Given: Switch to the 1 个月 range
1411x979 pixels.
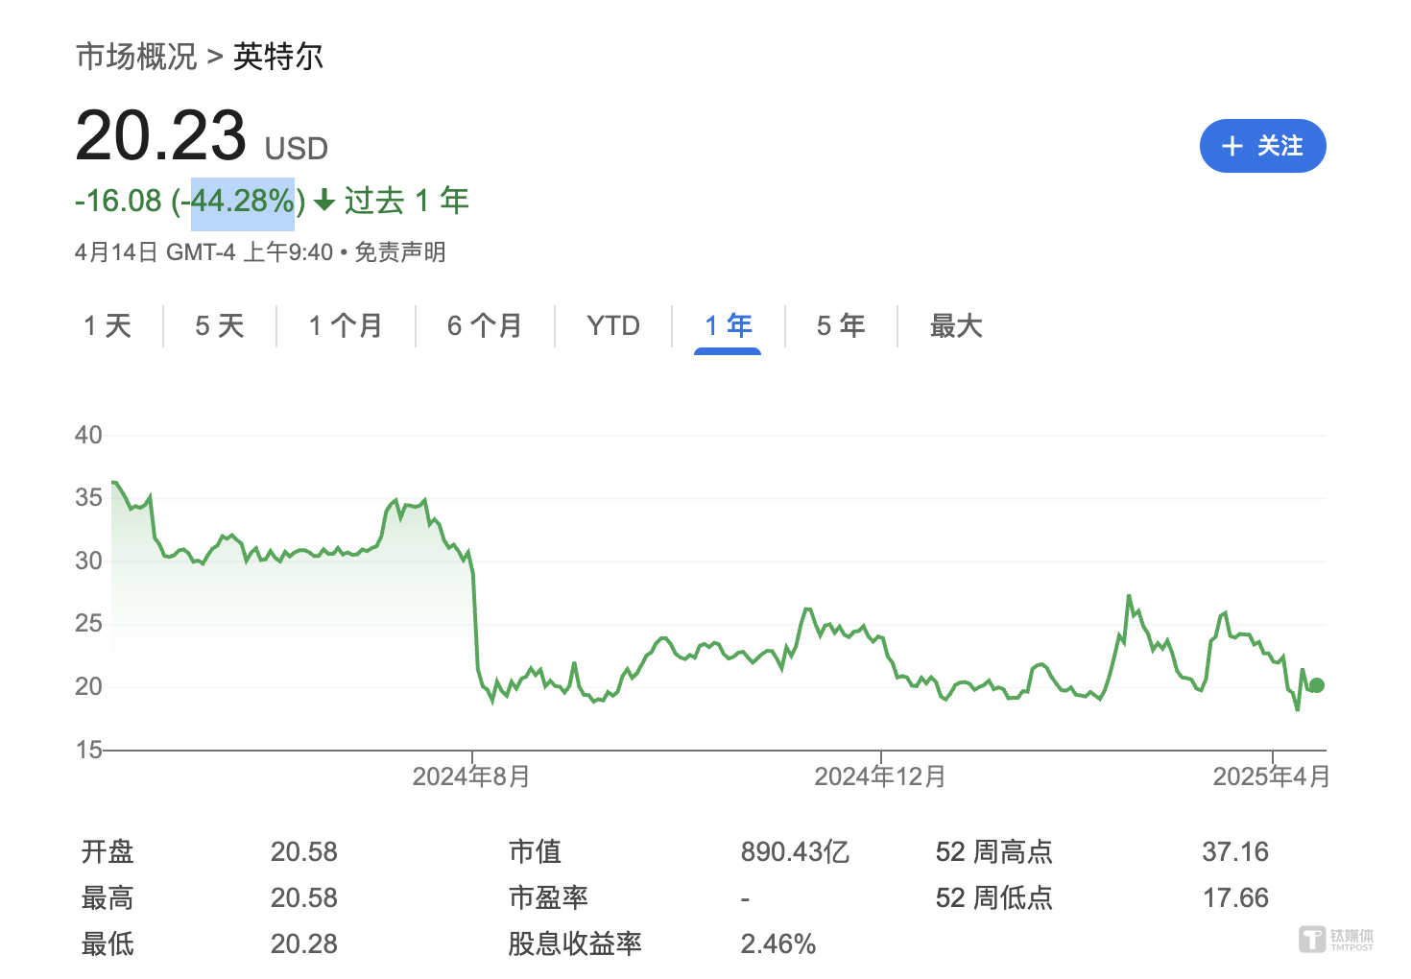Looking at the screenshot, I should point(346,326).
